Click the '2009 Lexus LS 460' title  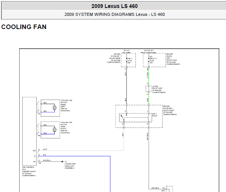point(114,6)
